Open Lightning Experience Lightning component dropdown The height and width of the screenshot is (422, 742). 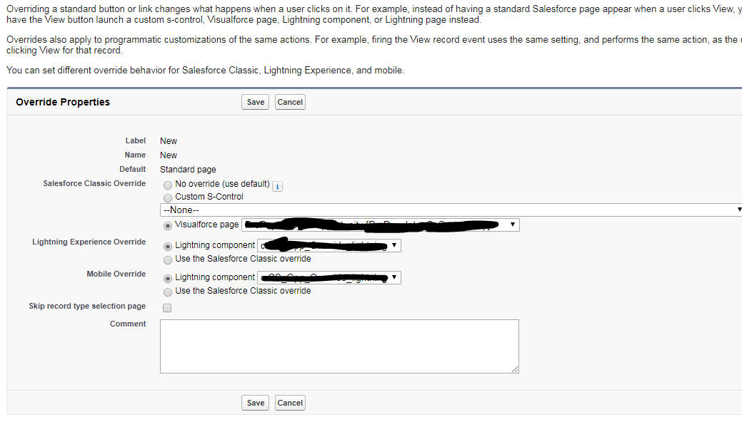329,245
